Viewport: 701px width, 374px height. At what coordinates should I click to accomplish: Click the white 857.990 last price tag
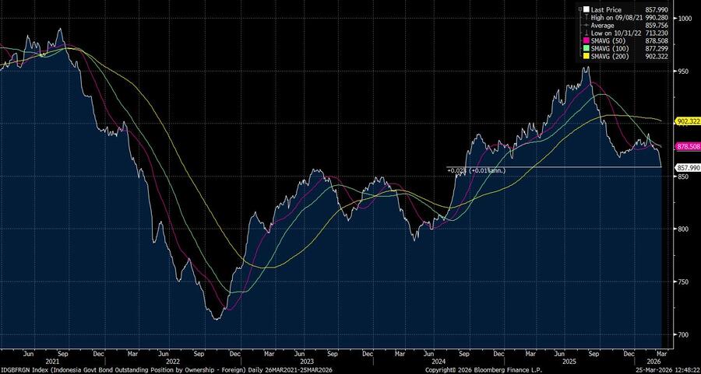coord(689,168)
